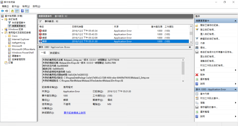
Task: Click 匯入自訂檢視 in the Actions pane
Action: tap(208, 34)
